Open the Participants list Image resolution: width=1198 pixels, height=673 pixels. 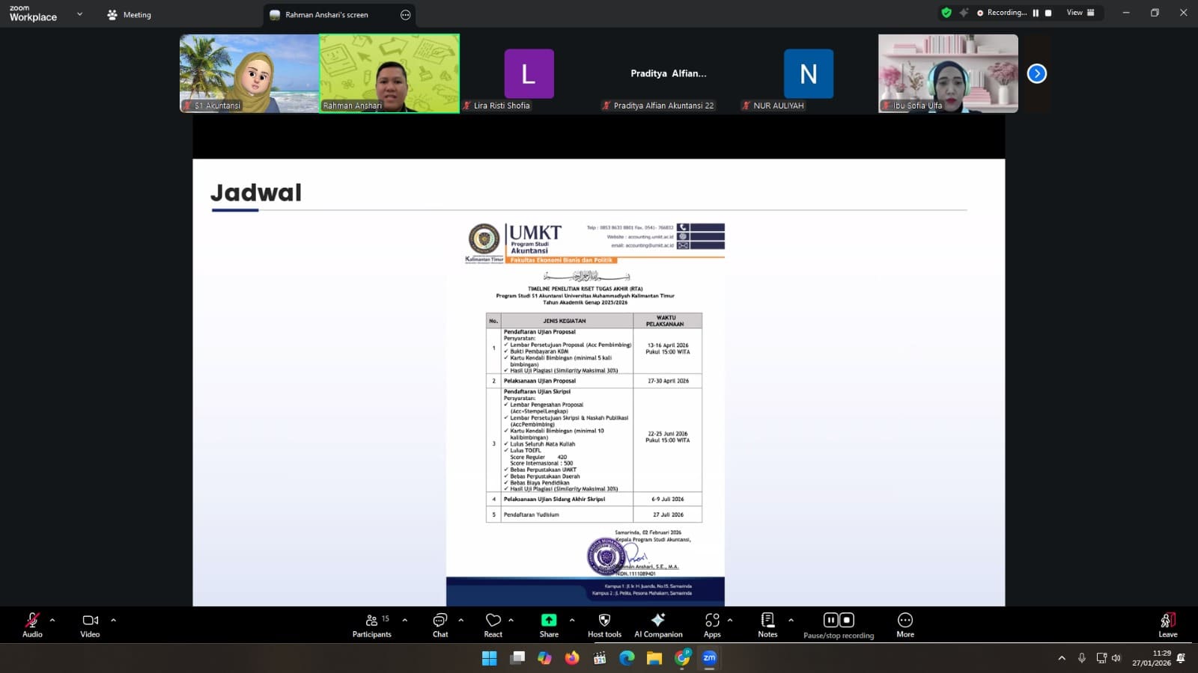click(371, 624)
